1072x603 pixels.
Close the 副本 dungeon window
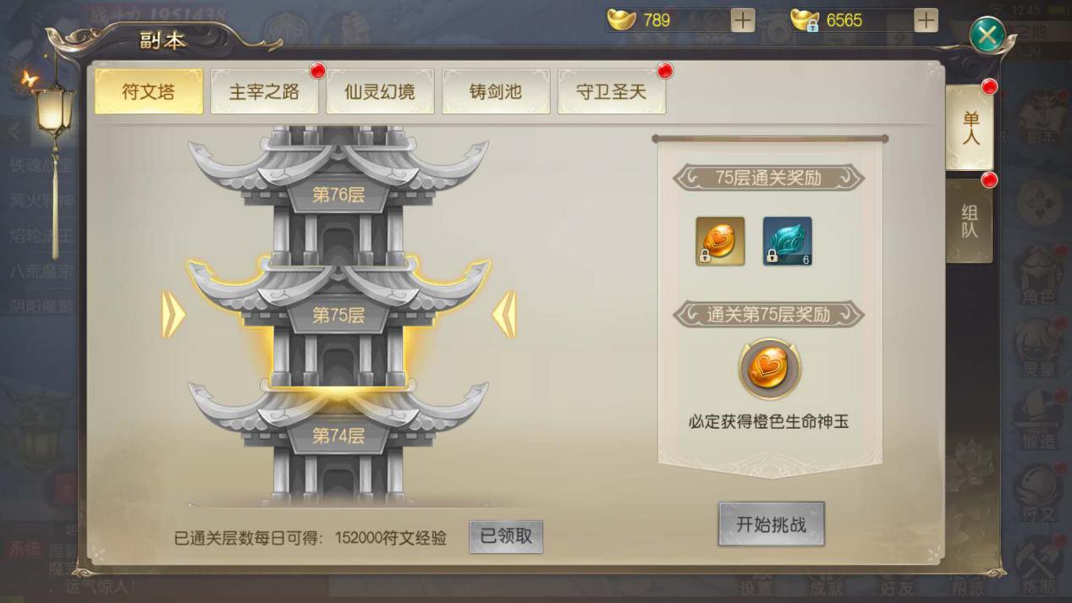click(987, 36)
